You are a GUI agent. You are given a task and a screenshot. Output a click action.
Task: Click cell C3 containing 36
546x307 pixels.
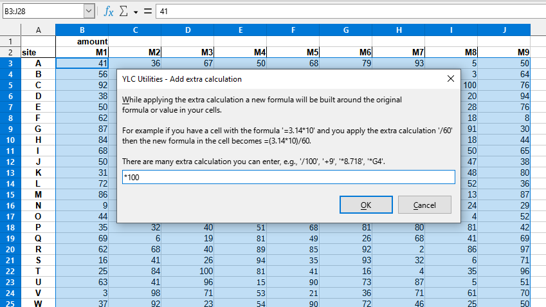pyautogui.click(x=135, y=63)
